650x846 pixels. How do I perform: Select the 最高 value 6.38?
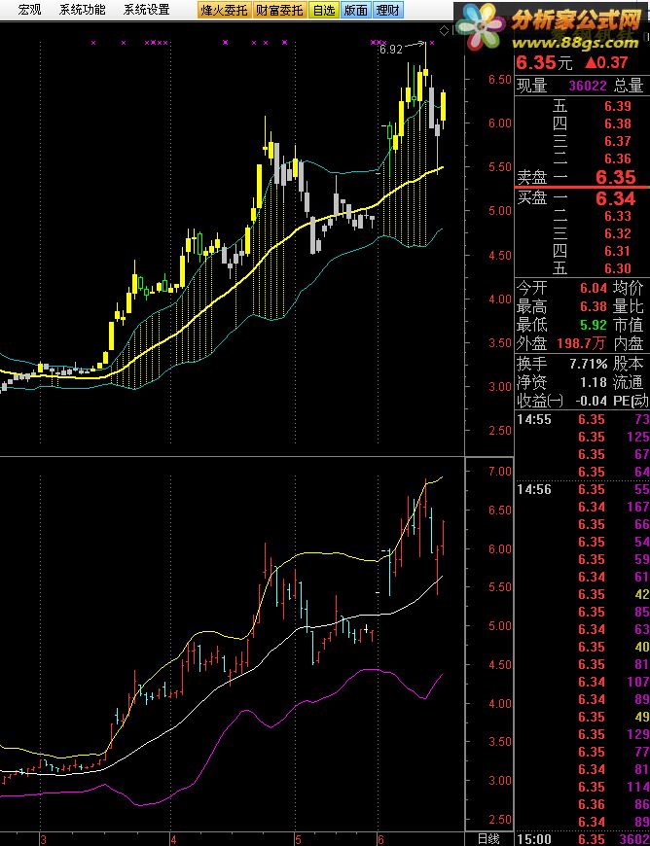click(x=594, y=307)
